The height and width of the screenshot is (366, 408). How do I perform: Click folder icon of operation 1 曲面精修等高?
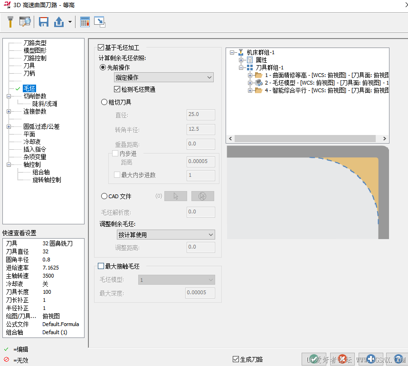coord(259,75)
